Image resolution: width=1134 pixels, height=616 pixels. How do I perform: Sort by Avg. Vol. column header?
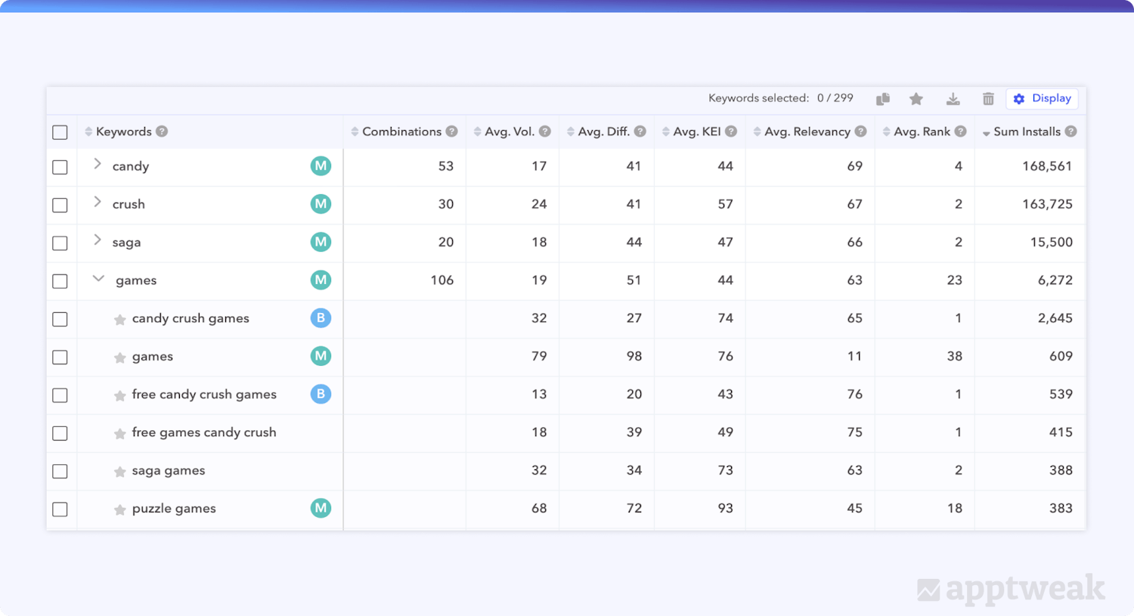[x=509, y=132]
